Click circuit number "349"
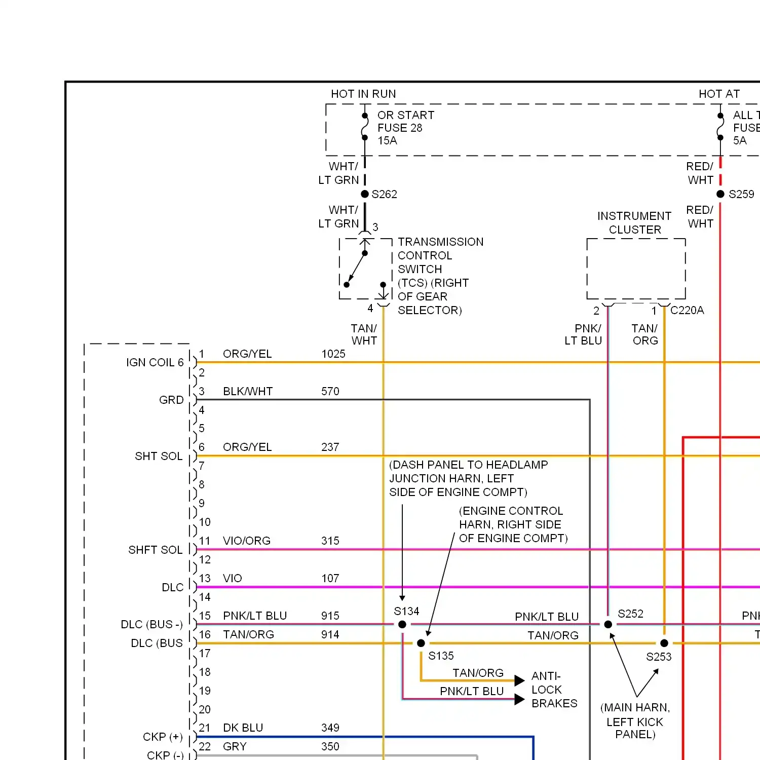Screen dimensions: 760x760 330,728
